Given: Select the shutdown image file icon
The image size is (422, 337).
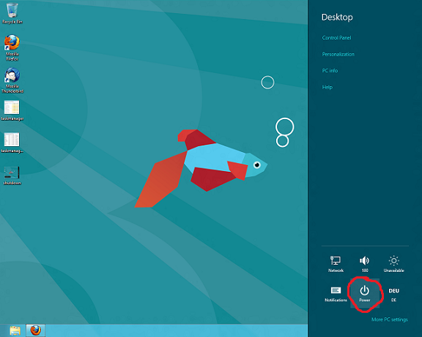Looking at the screenshot, I should coord(12,175).
